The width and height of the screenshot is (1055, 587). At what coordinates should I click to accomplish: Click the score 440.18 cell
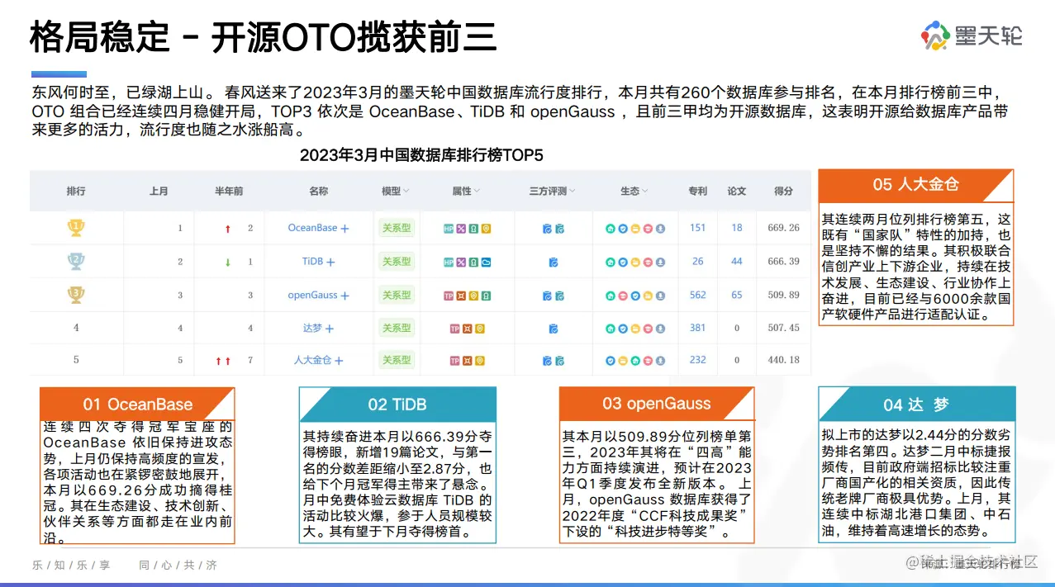783,361
